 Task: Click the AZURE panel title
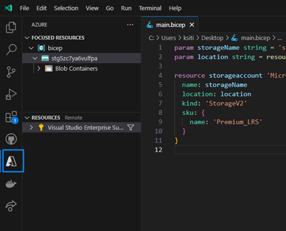click(x=39, y=25)
